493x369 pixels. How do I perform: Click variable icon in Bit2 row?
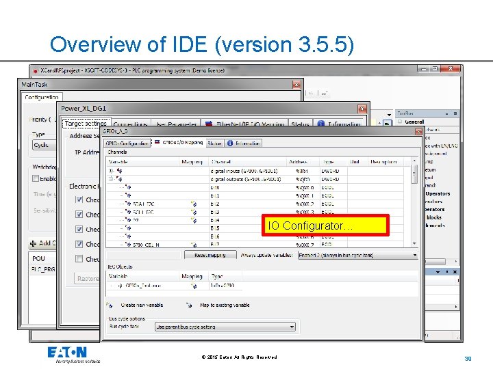[128, 204]
